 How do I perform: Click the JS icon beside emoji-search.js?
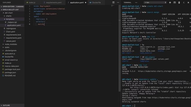[3, 60]
